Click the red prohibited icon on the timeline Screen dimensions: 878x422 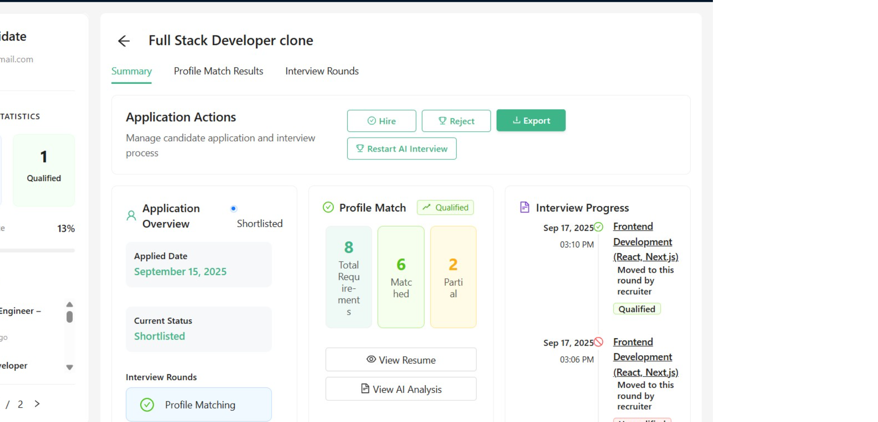599,342
